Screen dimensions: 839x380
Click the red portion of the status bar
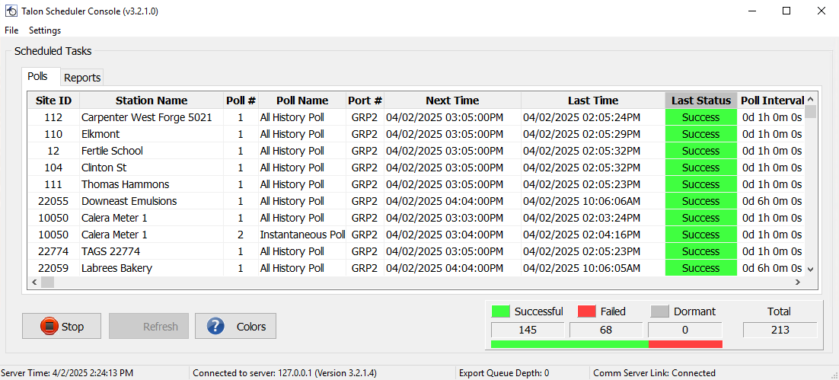tap(685, 343)
